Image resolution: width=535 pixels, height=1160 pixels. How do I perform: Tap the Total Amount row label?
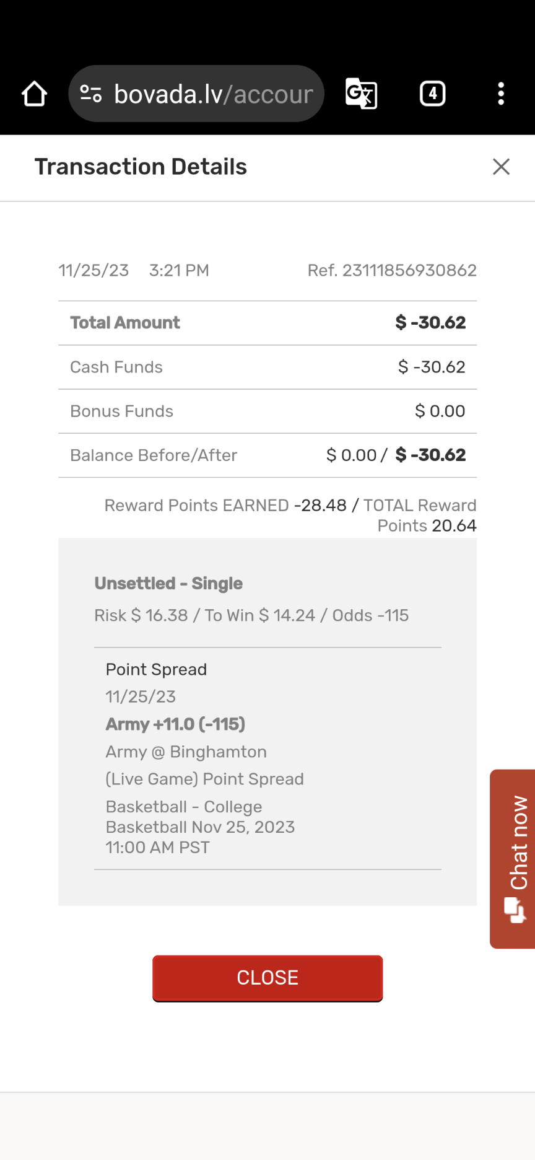tap(125, 323)
